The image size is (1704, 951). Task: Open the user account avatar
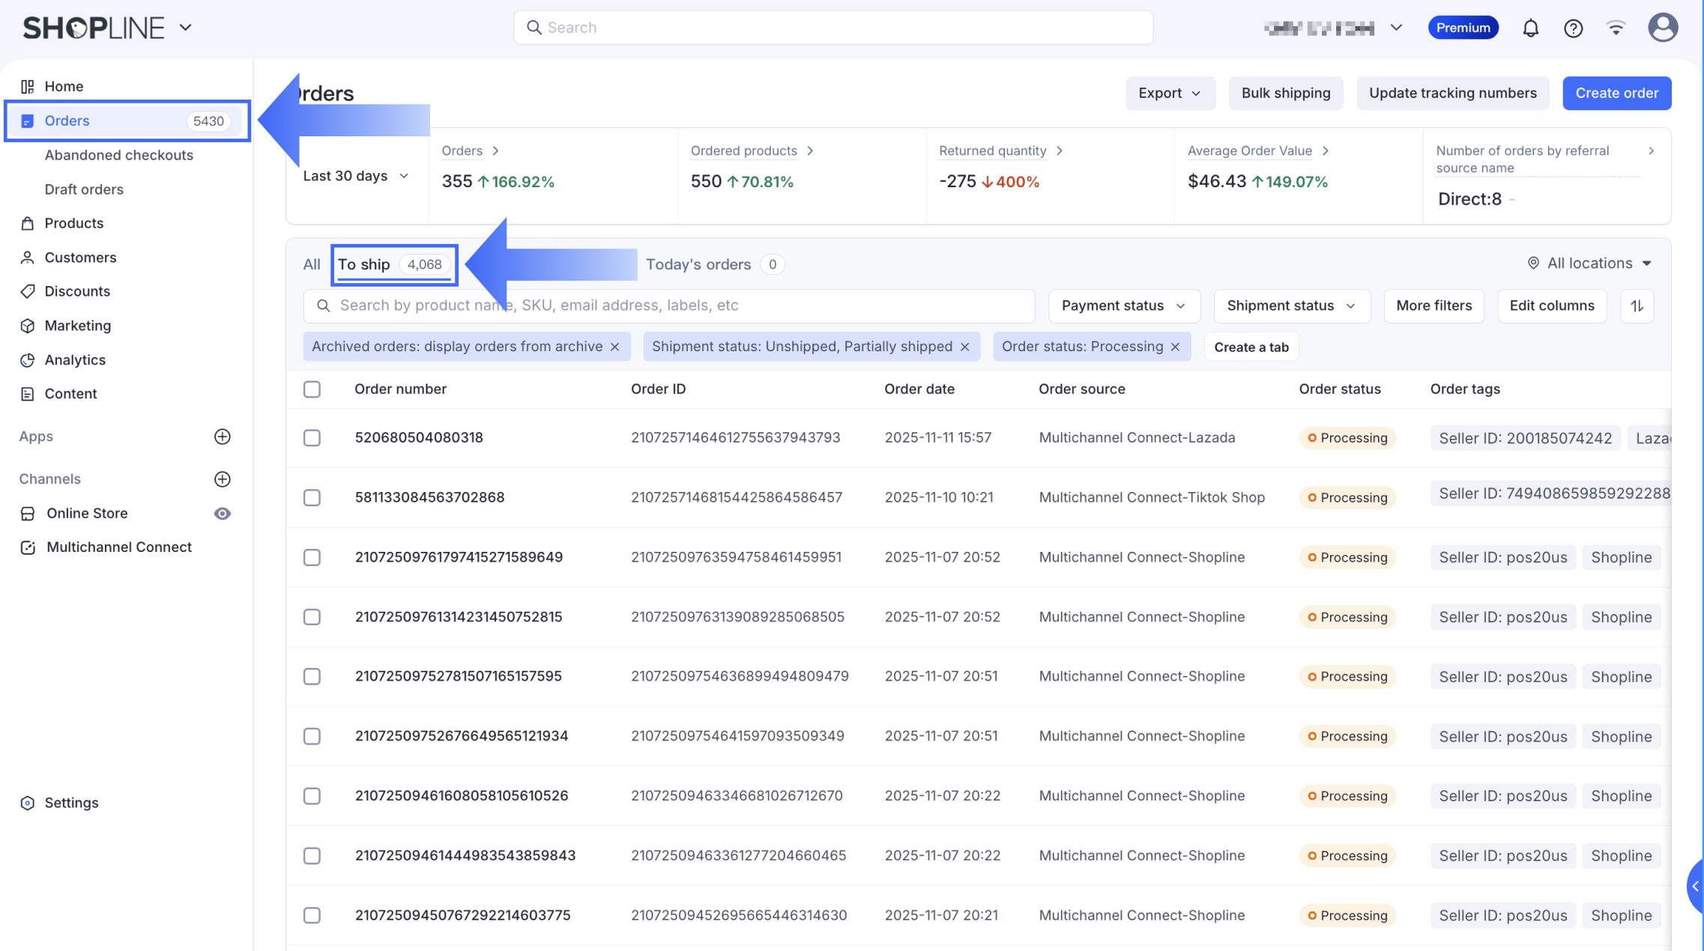(1662, 28)
